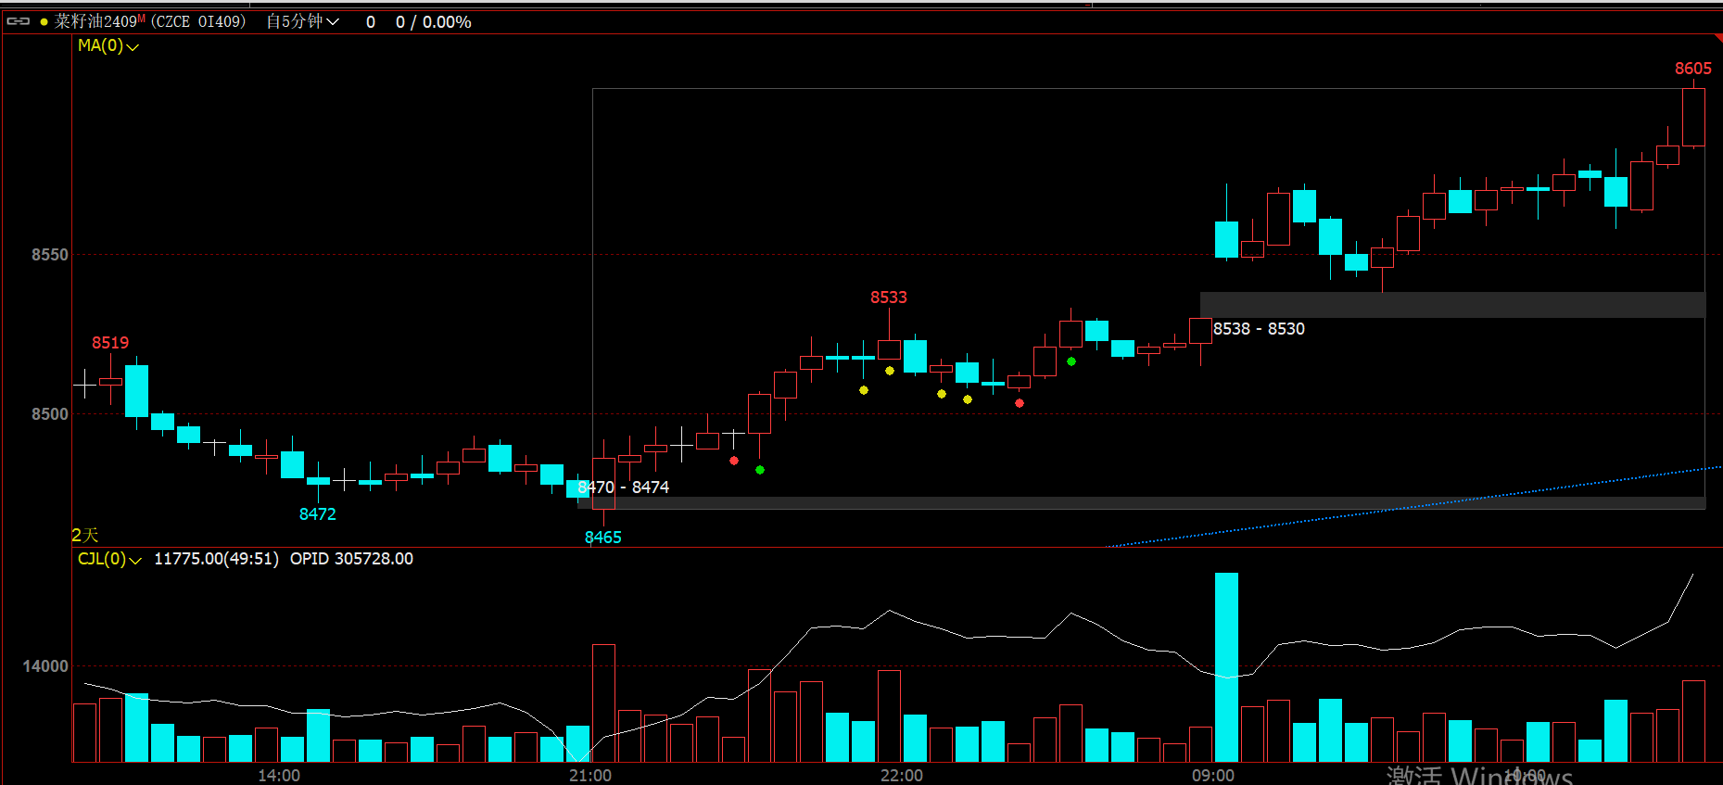Click the 8533 peak price label
Image resolution: width=1723 pixels, height=785 pixels.
[x=888, y=298]
